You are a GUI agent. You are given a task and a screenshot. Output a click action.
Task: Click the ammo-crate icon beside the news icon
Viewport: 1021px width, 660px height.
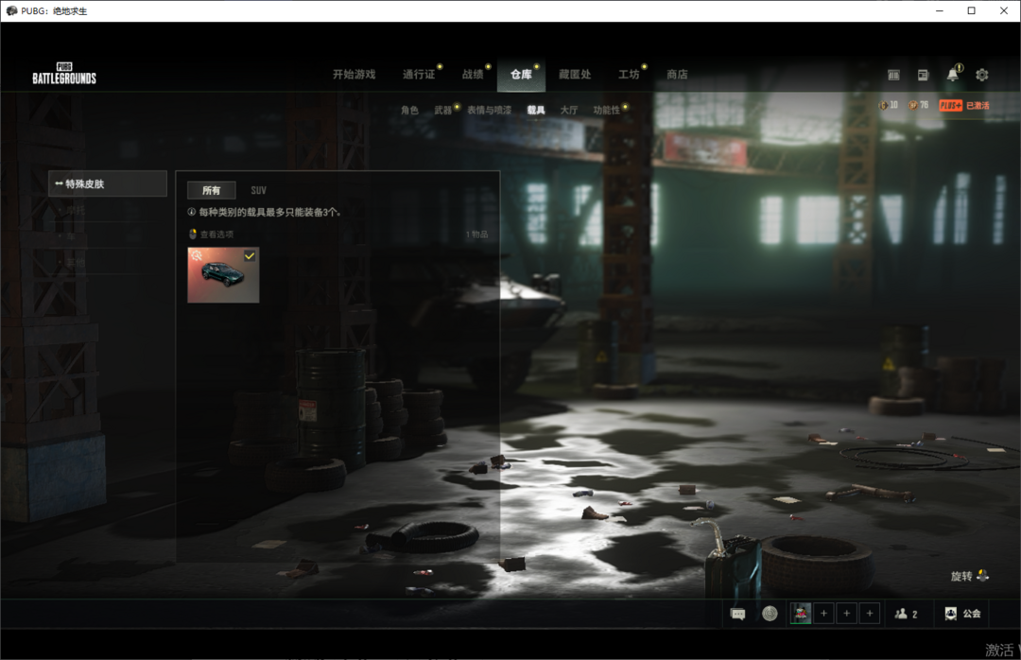click(x=894, y=75)
